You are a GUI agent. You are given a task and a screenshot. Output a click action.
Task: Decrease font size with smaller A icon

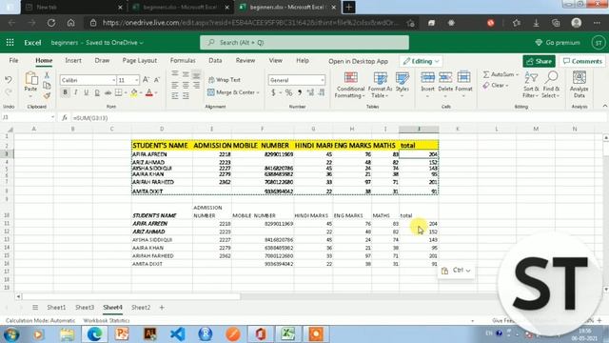156,80
